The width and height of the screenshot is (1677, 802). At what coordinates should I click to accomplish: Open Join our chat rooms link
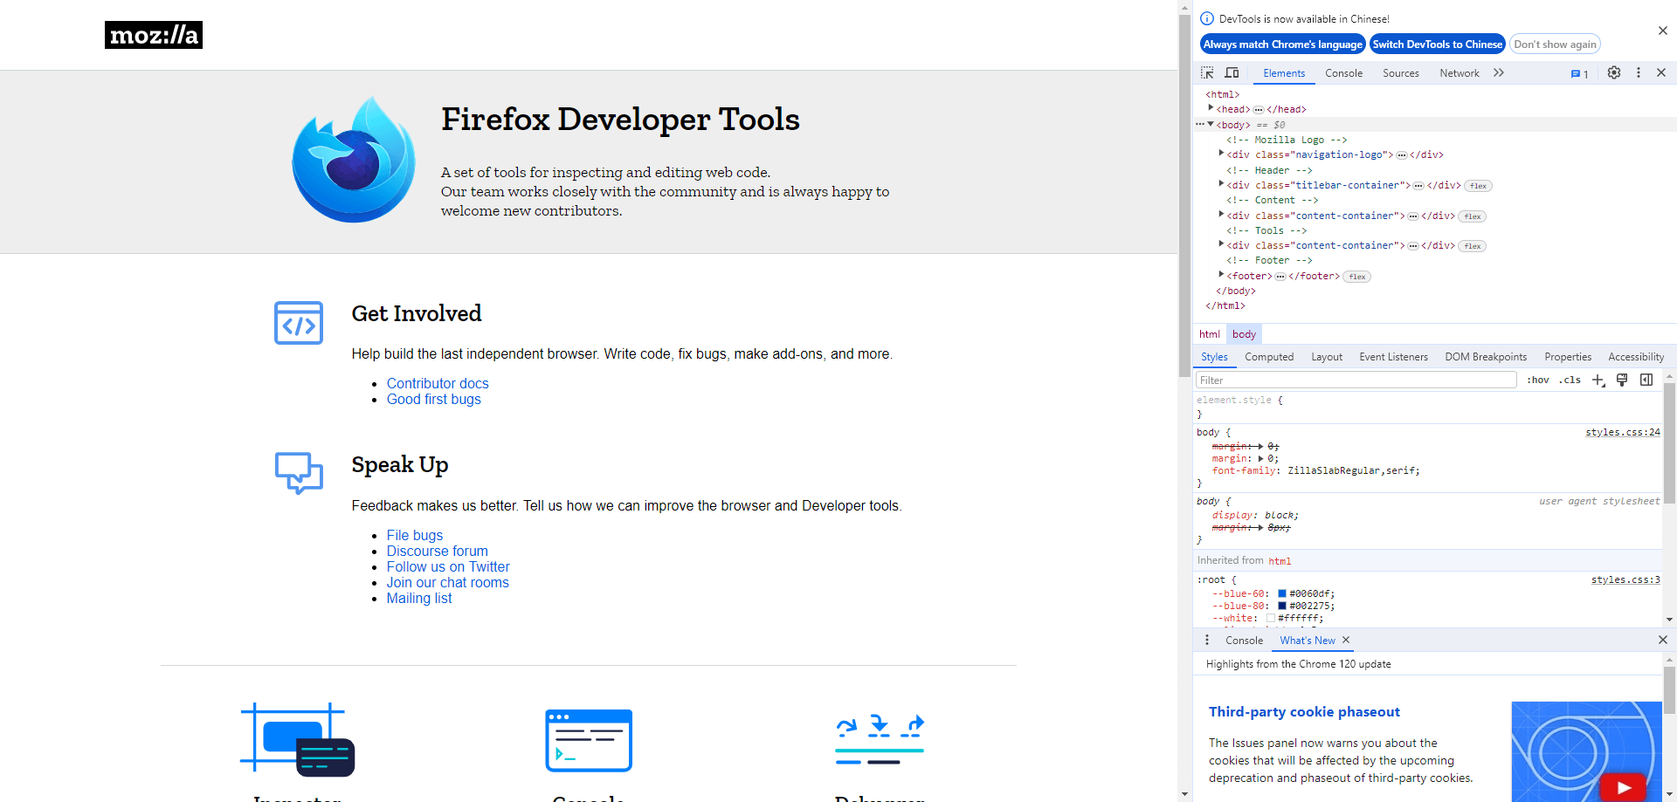448,583
